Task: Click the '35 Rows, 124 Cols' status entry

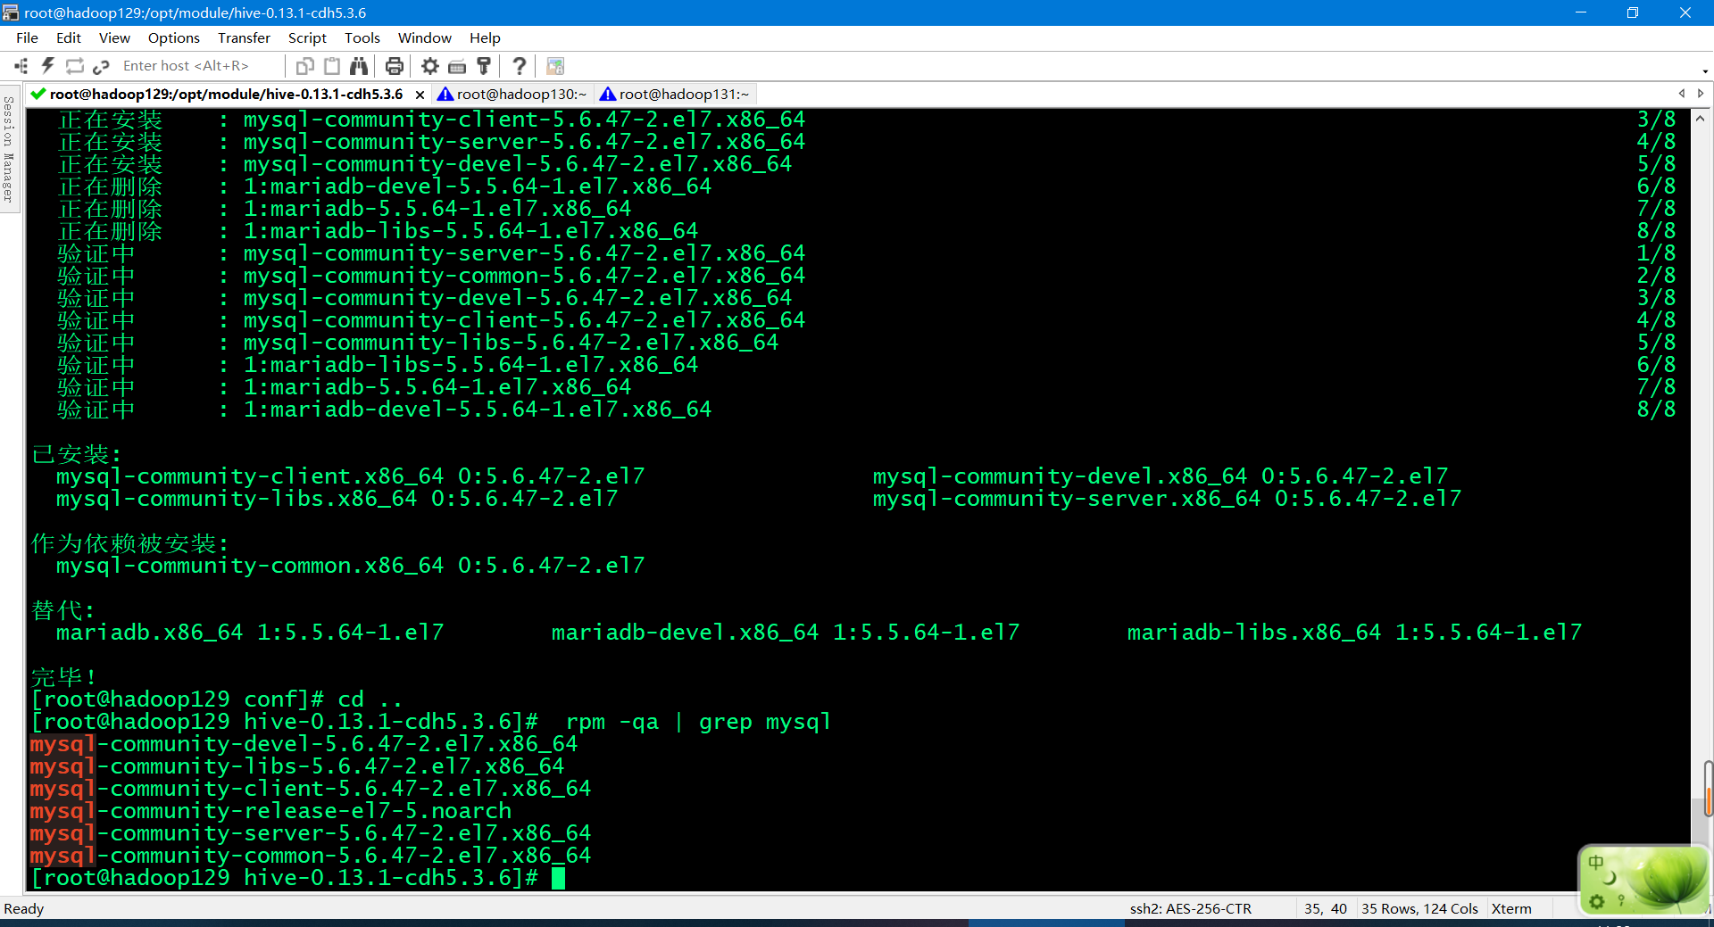Action: point(1419,908)
